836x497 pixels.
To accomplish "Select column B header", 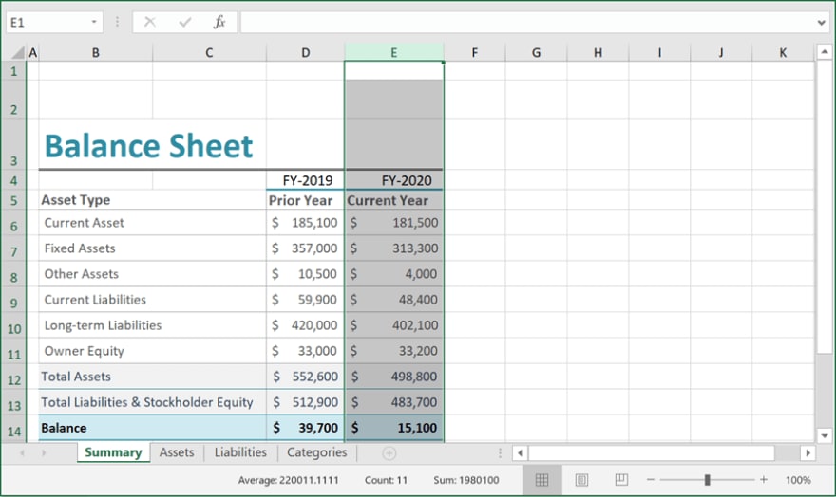I will [x=95, y=52].
